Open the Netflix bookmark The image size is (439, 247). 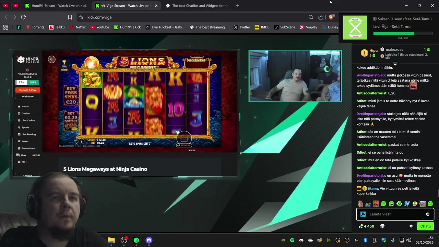[78, 27]
